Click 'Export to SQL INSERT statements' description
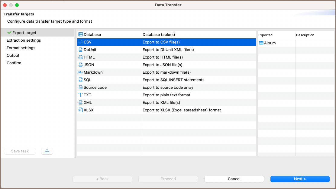This screenshot has width=336, height=189. click(x=173, y=80)
